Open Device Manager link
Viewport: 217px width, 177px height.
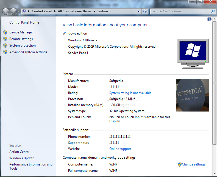[21, 32]
